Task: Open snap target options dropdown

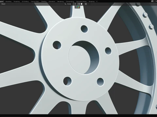Action: tap(82, 4)
